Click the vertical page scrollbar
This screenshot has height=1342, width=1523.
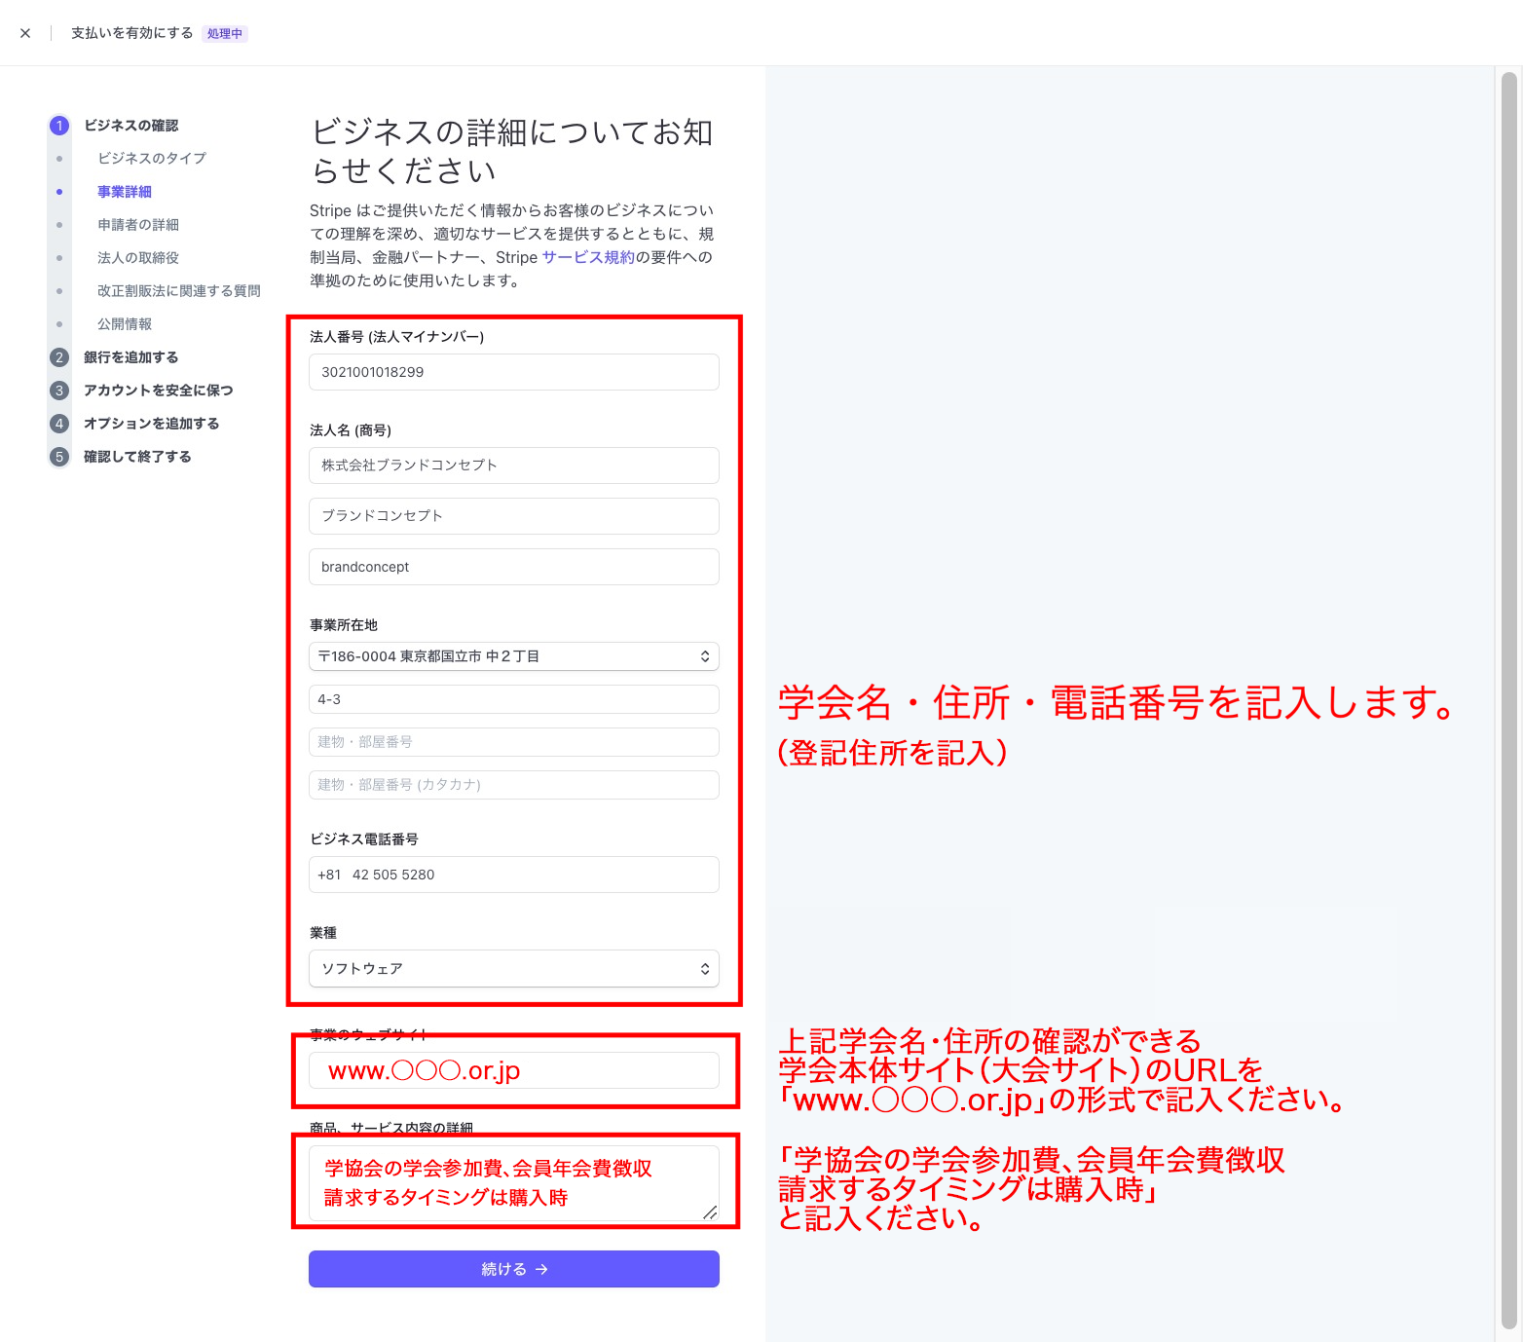(x=1509, y=682)
